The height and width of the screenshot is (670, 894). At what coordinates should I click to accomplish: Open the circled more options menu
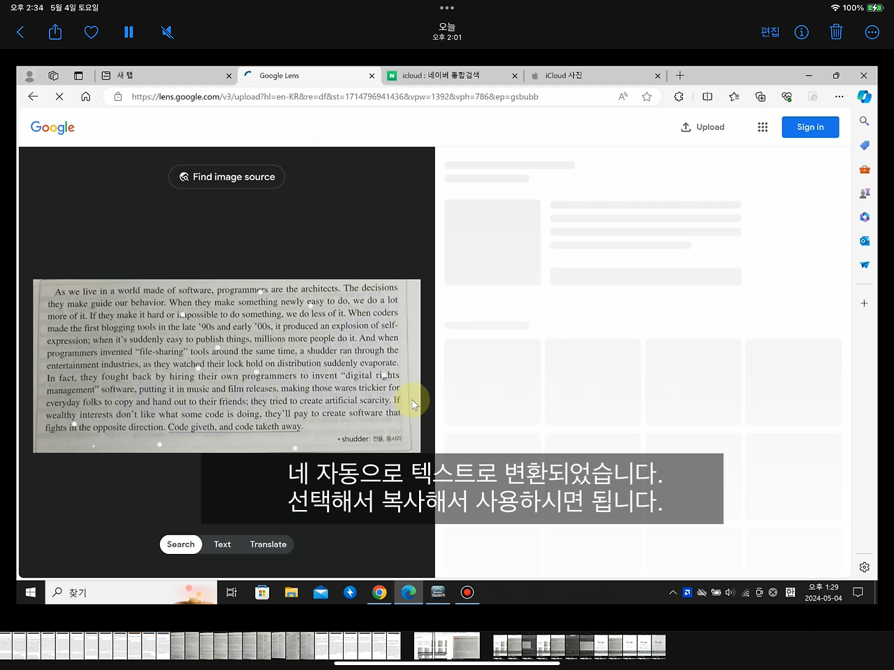(x=872, y=32)
